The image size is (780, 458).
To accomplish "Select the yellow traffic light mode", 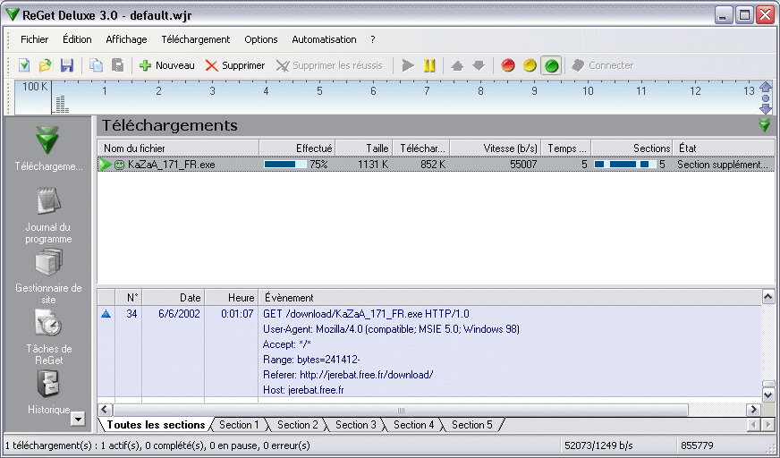I will [530, 65].
